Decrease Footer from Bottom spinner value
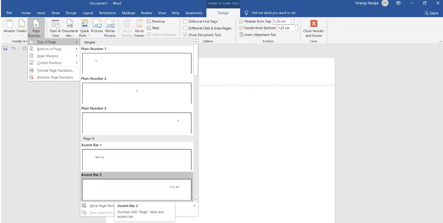The width and height of the screenshot is (443, 223). pyautogui.click(x=296, y=29)
